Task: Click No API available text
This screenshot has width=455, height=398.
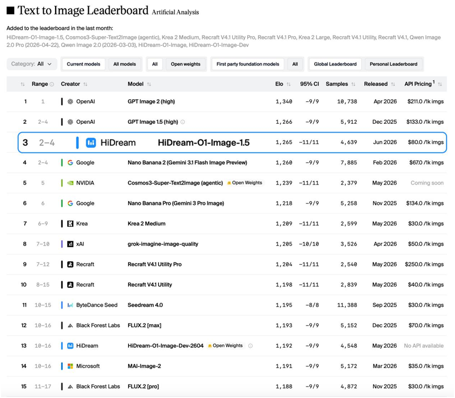Action: coord(424,346)
